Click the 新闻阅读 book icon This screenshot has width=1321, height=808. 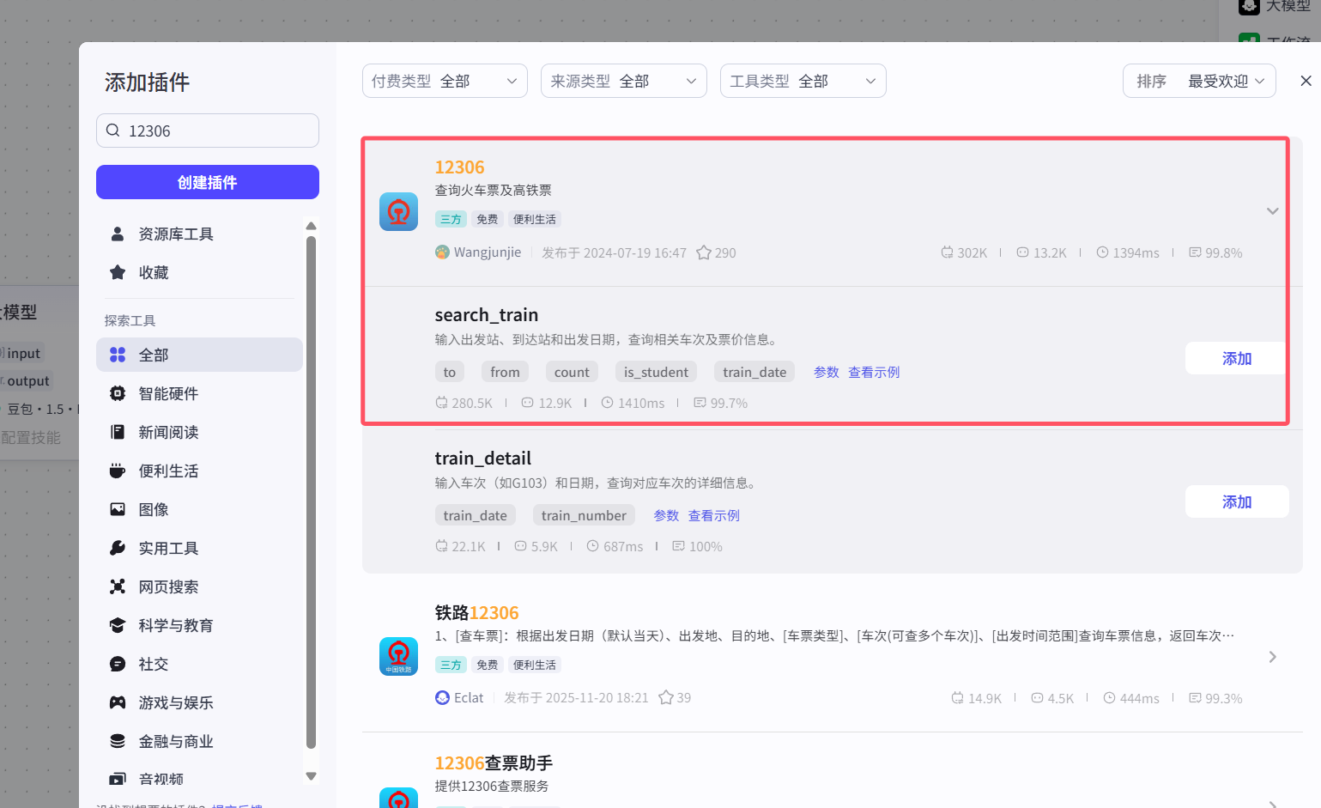pos(118,432)
